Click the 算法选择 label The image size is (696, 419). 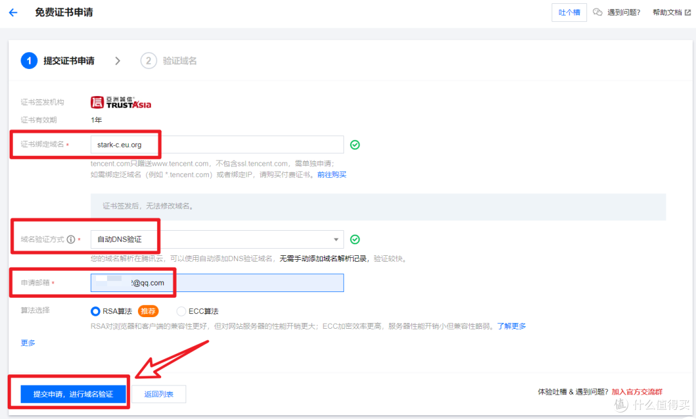coord(35,310)
